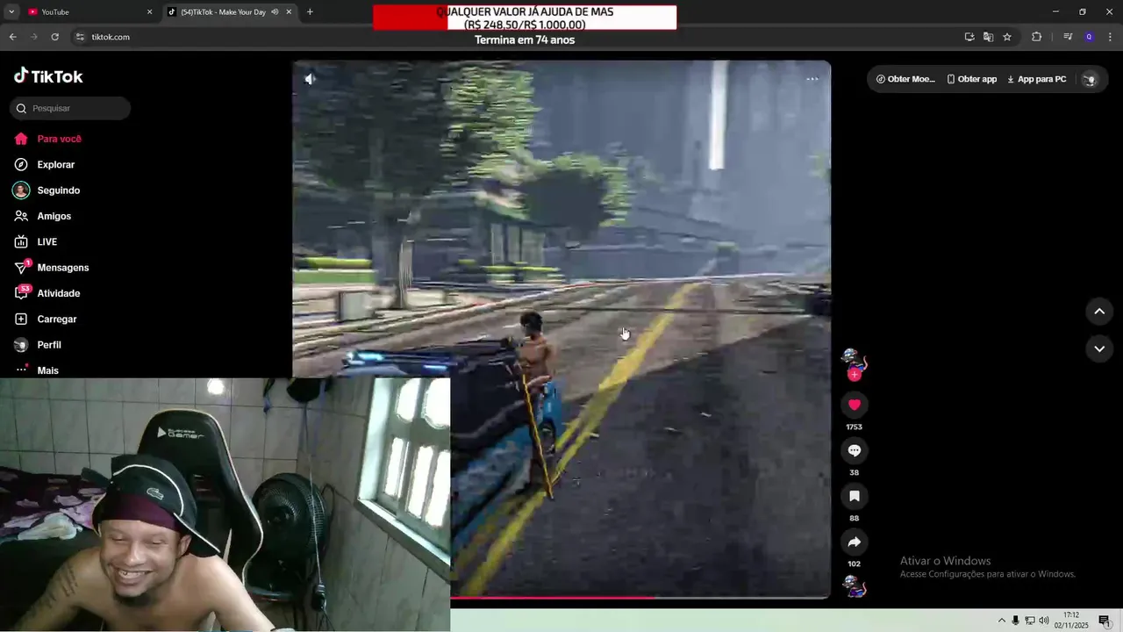
Task: Open Windows notification center
Action: point(1105,621)
